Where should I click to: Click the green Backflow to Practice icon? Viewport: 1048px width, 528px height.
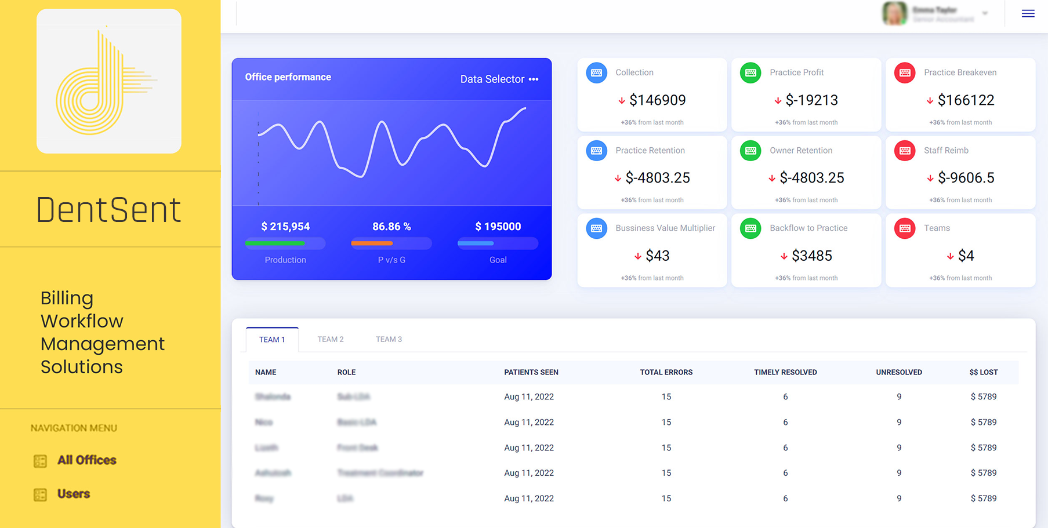(750, 228)
